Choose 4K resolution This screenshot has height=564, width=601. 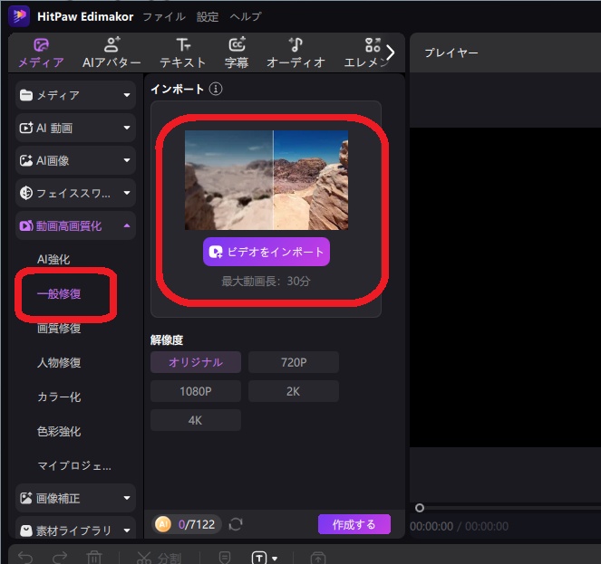click(x=196, y=420)
